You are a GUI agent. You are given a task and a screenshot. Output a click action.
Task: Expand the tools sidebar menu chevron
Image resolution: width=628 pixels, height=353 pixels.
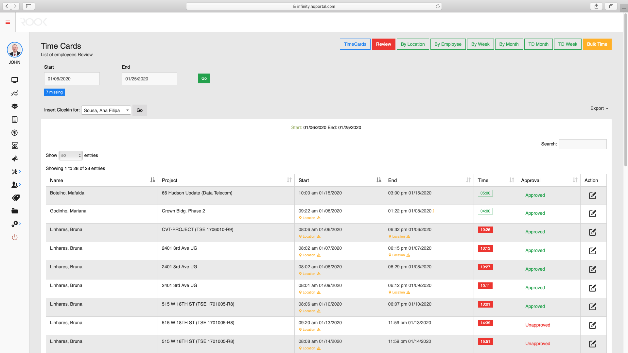tap(19, 172)
